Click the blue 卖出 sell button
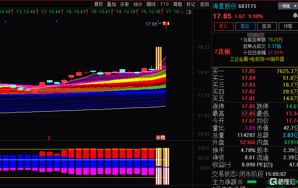The width and height of the screenshot is (298, 188). pos(245,26)
